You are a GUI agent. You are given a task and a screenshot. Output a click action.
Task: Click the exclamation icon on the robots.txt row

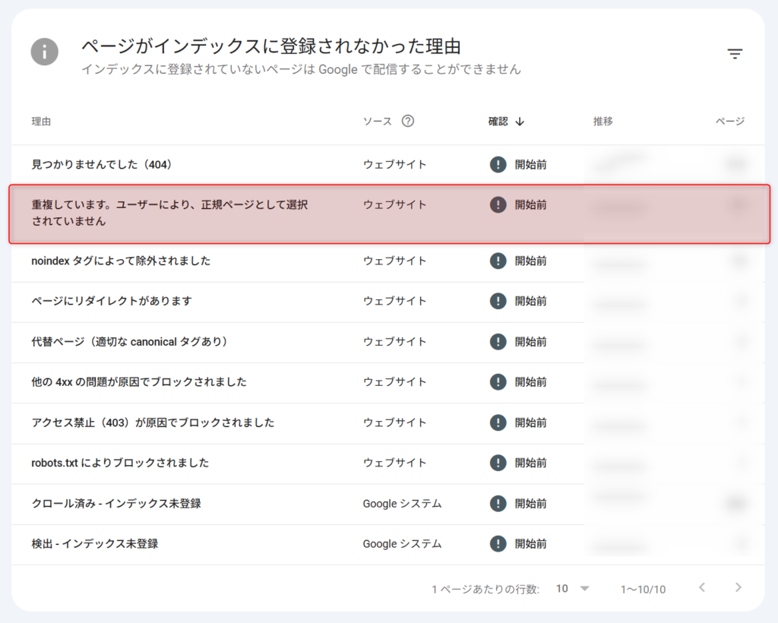coord(498,463)
